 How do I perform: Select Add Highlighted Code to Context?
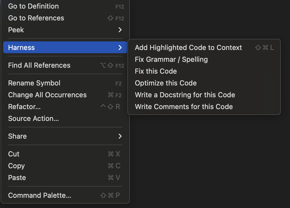tap(188, 47)
